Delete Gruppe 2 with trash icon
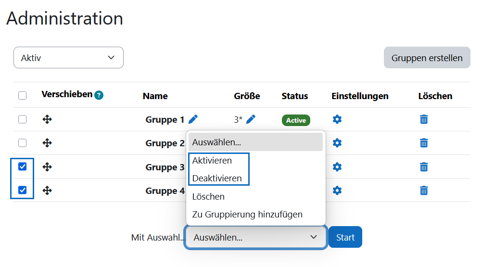This screenshot has height=267, width=495. tap(424, 143)
